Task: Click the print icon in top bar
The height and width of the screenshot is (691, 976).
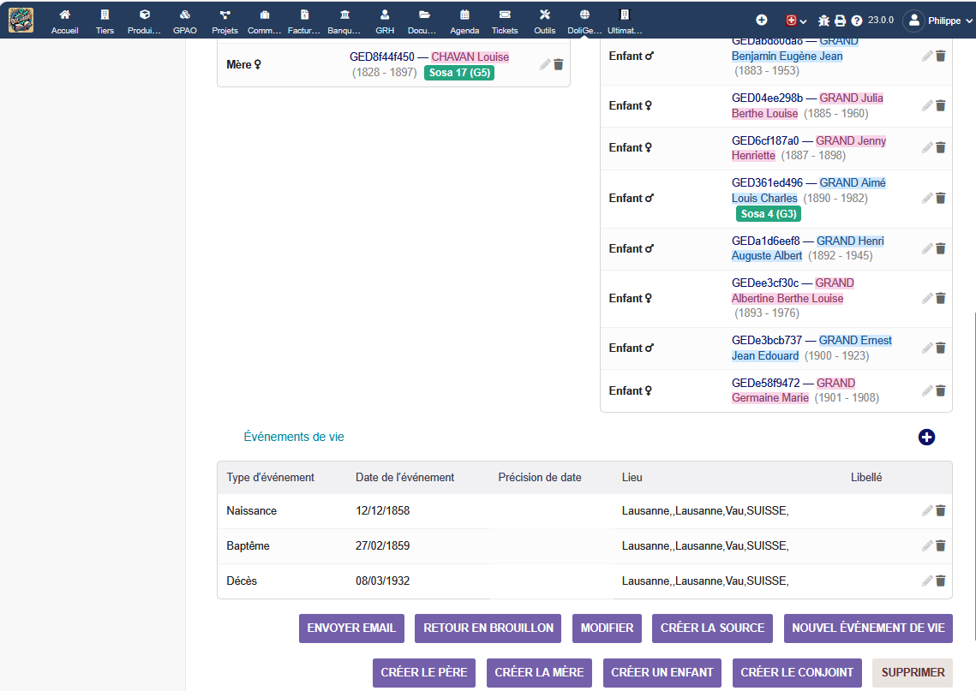Action: coord(840,21)
